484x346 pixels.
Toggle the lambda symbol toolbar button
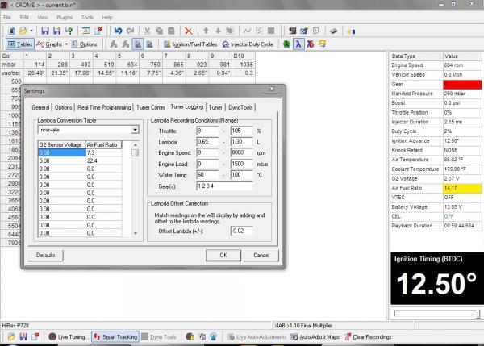point(298,44)
